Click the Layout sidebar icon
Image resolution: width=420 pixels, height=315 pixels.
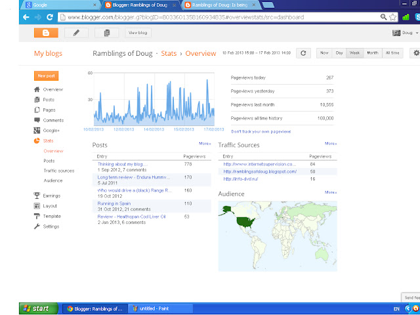(x=37, y=206)
